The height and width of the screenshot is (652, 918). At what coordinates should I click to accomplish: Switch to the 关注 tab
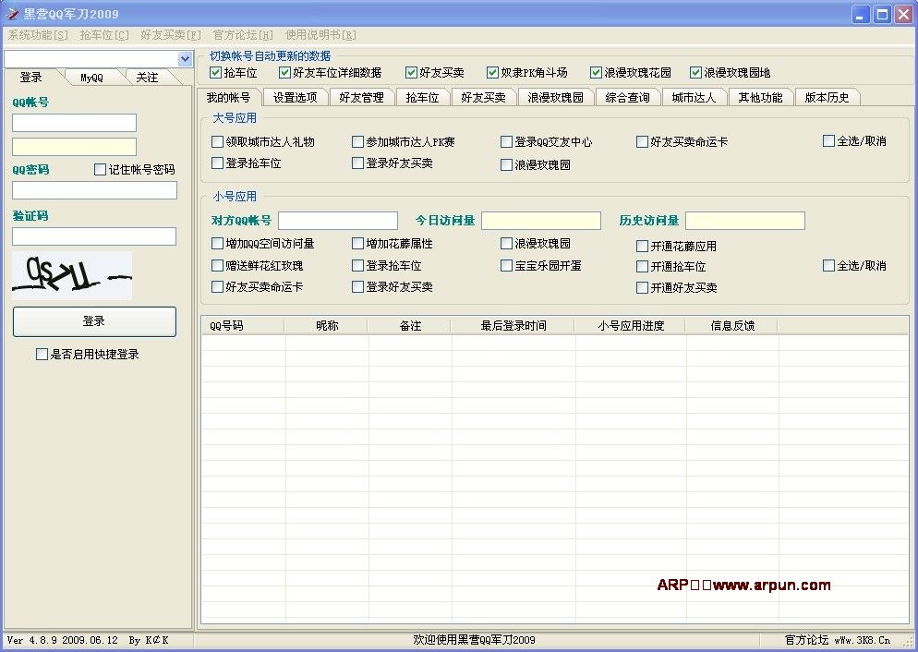[147, 78]
